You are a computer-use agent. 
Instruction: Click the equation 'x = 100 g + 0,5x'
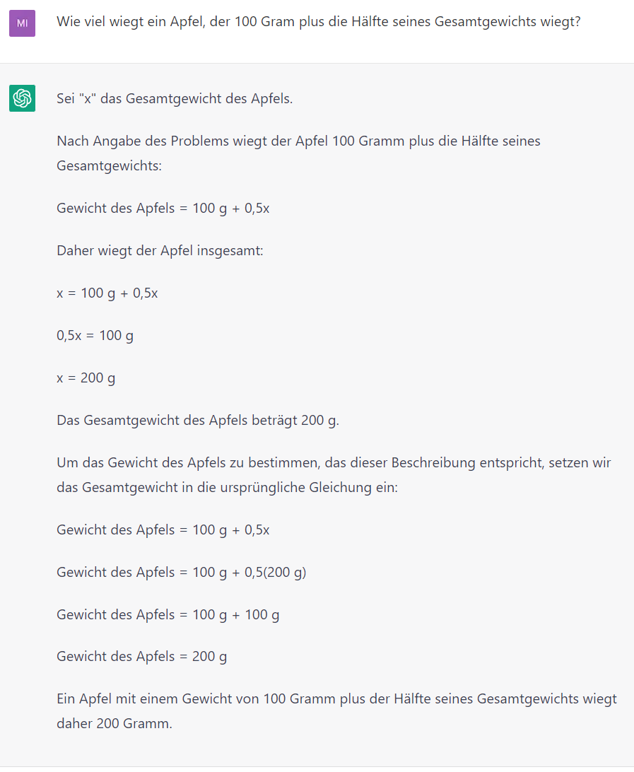107,293
